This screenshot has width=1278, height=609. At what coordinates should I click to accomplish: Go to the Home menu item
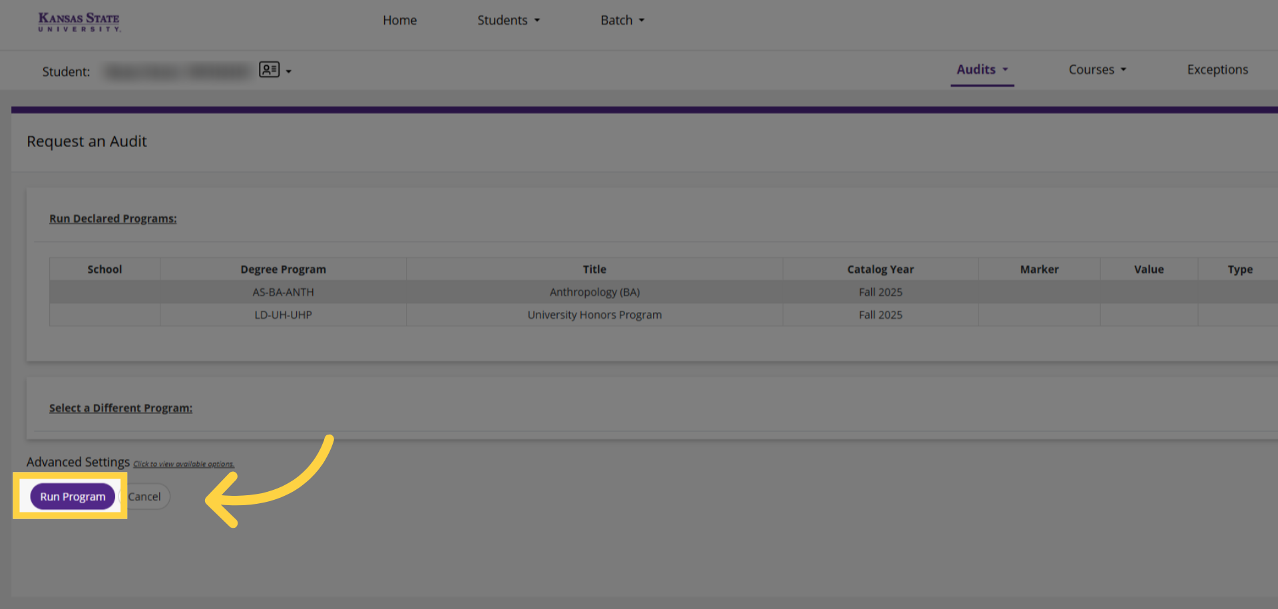pyautogui.click(x=399, y=21)
